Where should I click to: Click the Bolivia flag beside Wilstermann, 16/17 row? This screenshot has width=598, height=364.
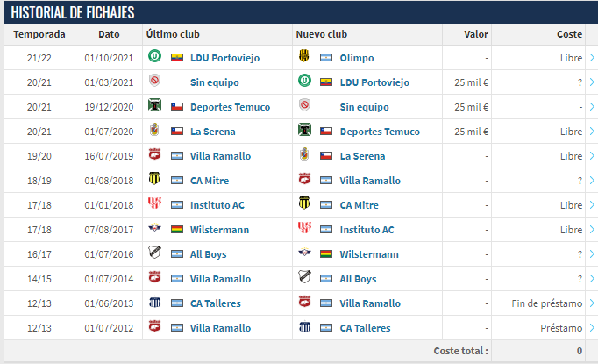click(x=326, y=254)
